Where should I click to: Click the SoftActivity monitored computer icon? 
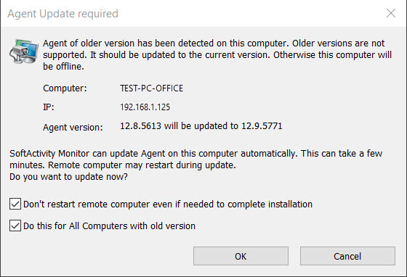point(24,51)
